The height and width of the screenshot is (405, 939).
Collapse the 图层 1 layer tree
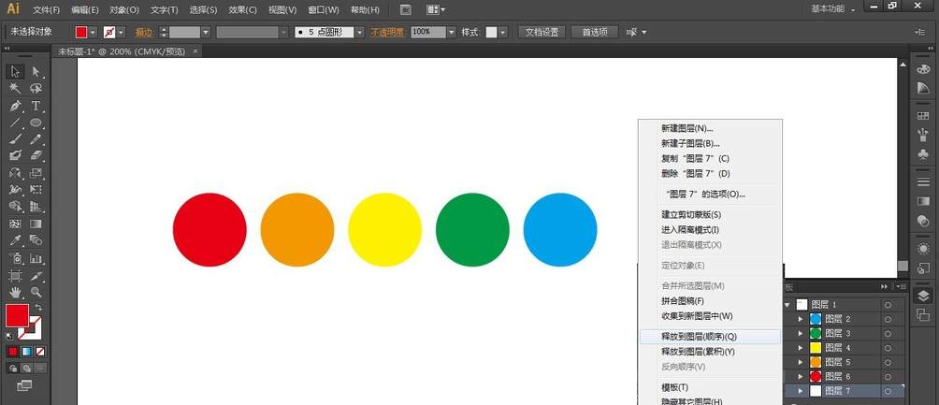click(x=788, y=305)
